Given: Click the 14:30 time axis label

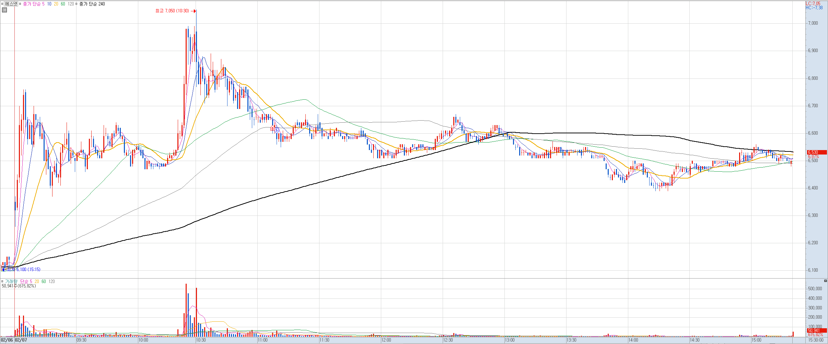Looking at the screenshot, I should tap(695, 340).
